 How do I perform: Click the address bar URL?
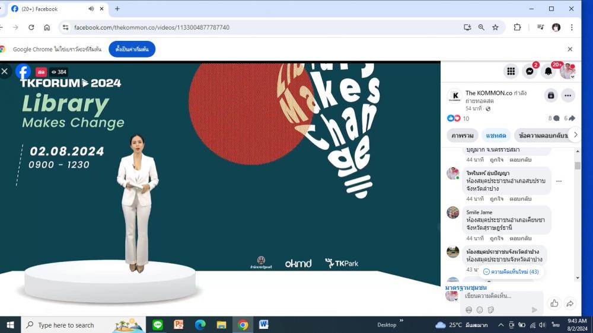tap(152, 27)
